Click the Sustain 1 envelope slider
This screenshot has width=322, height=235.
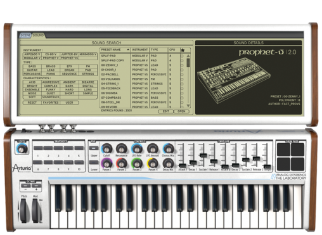203,155
